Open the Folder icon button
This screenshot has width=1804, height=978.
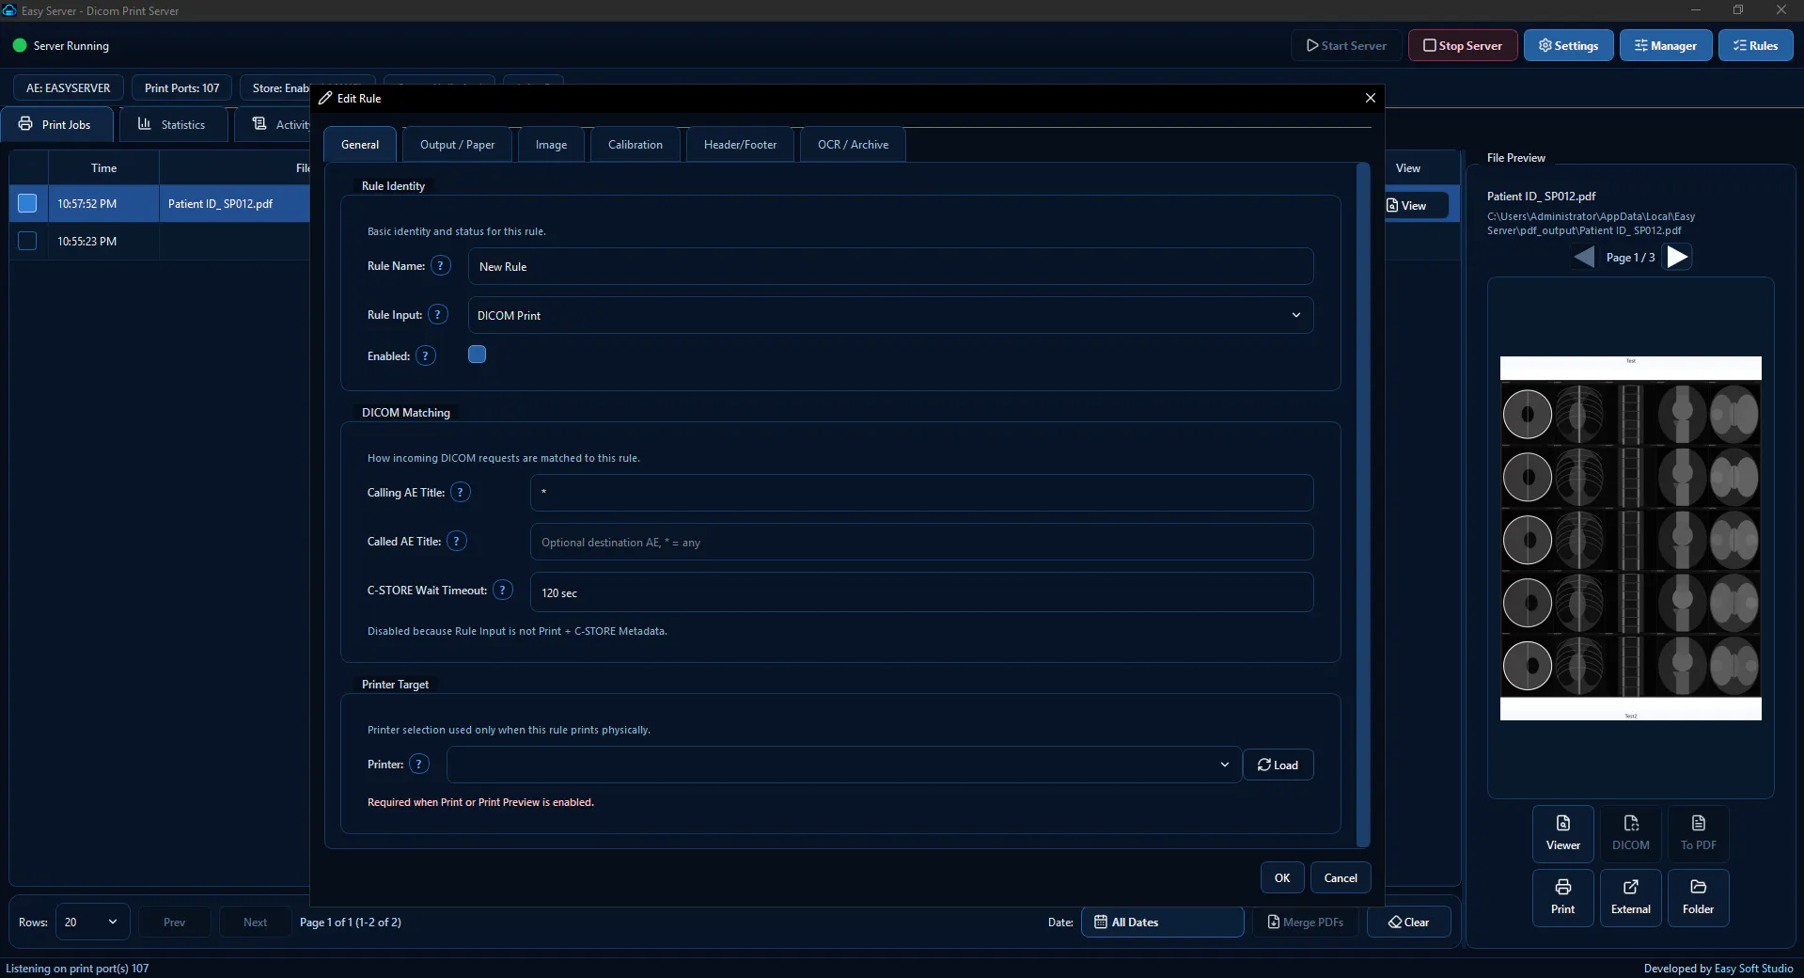click(1698, 897)
